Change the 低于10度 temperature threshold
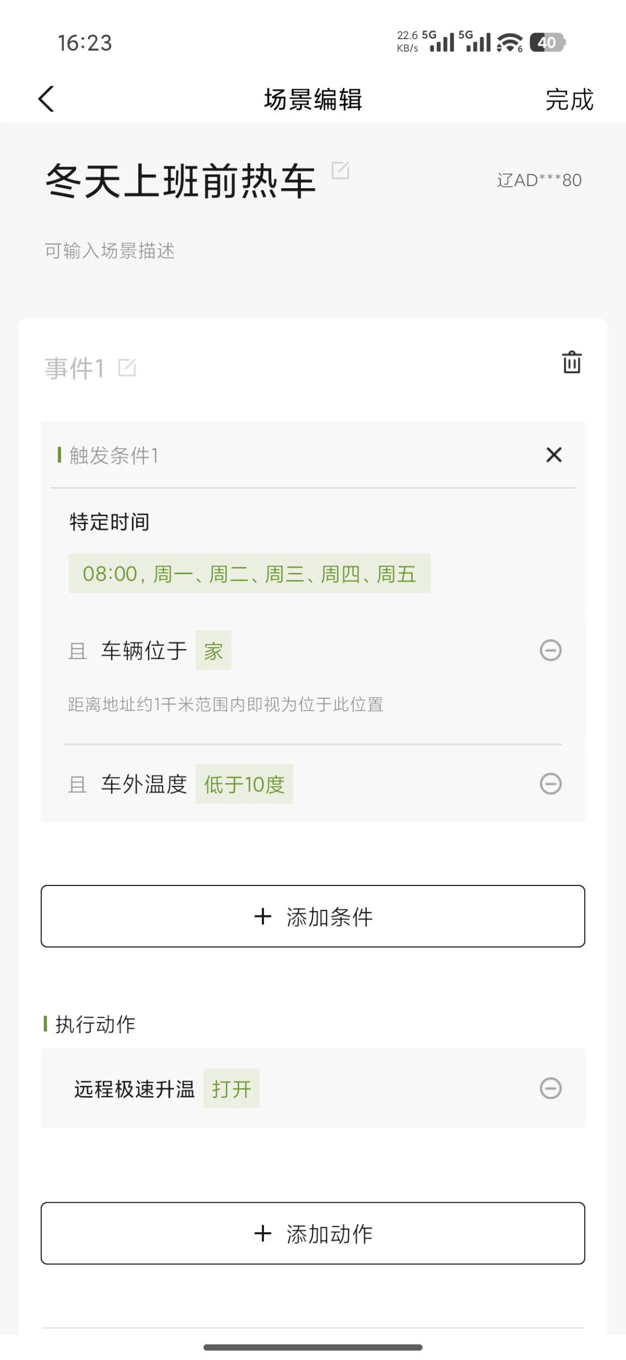The image size is (626, 1360). tap(244, 784)
